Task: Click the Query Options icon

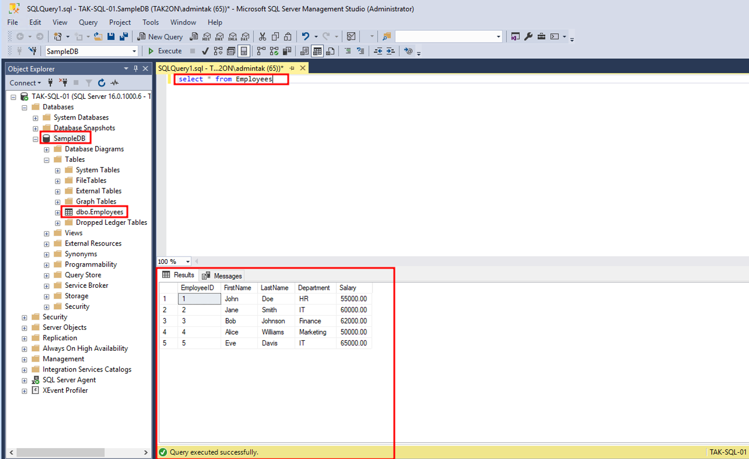Action: 231,51
